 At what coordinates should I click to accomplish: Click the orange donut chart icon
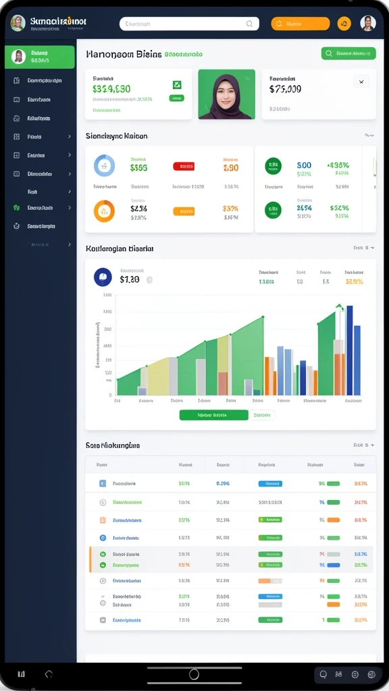point(104,211)
